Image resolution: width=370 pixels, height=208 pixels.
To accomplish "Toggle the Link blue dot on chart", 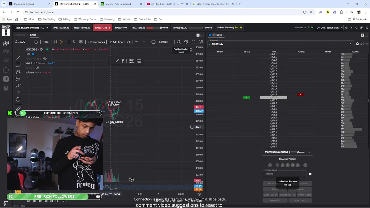I will tap(33, 54).
